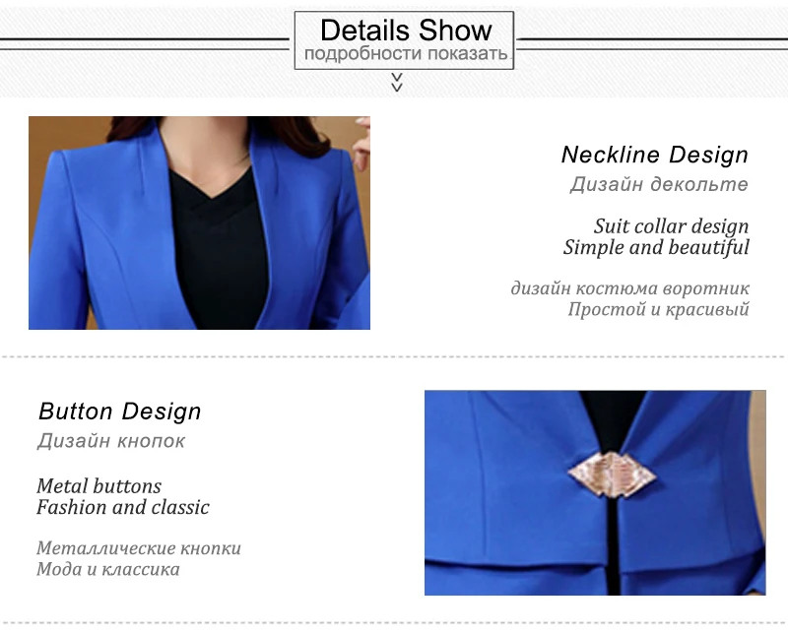Click the Simple and beautiful text

point(656,248)
